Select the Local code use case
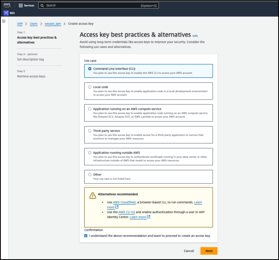This screenshot has height=260, width=279. [x=90, y=87]
